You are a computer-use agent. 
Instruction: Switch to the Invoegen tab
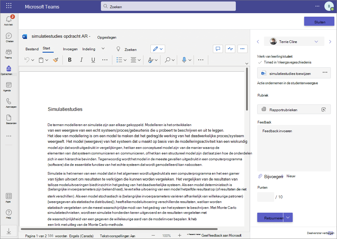click(x=70, y=49)
